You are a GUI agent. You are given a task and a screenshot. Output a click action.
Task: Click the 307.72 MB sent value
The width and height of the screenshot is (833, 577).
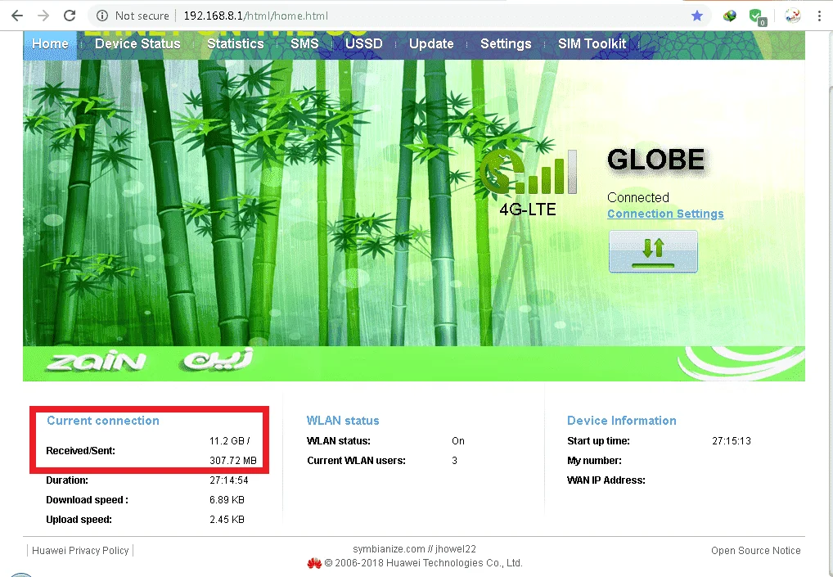[x=233, y=461]
